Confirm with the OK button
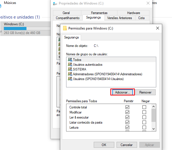 click(x=104, y=145)
